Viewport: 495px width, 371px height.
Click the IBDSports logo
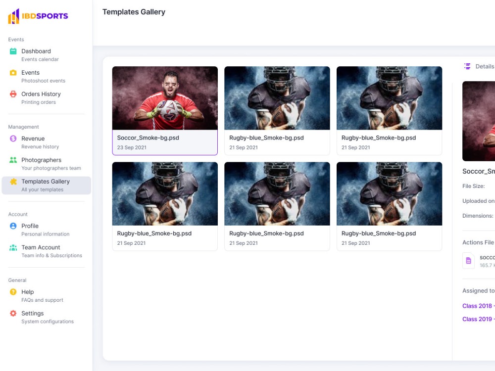pos(38,16)
